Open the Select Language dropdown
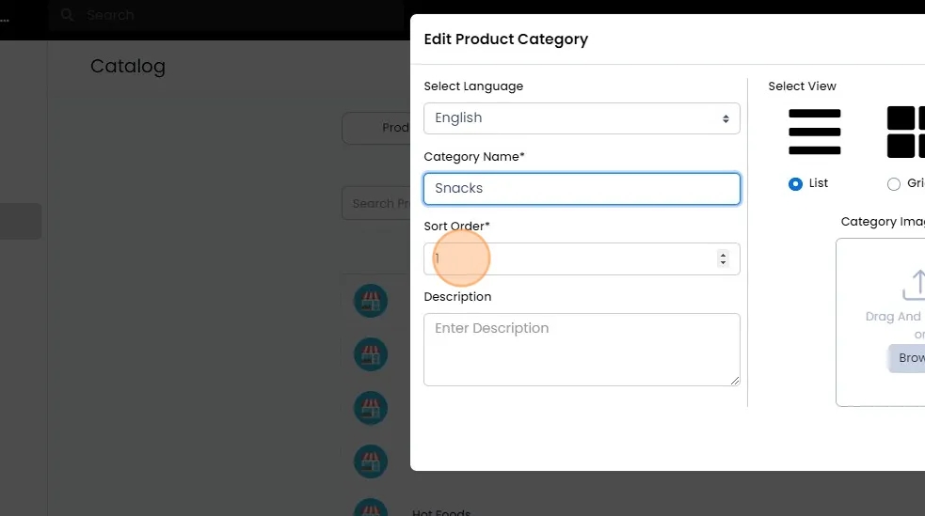The height and width of the screenshot is (516, 925). point(582,118)
